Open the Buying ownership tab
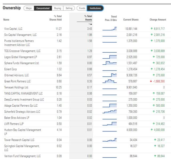The height and width of the screenshot is (159, 171). click(x=58, y=8)
